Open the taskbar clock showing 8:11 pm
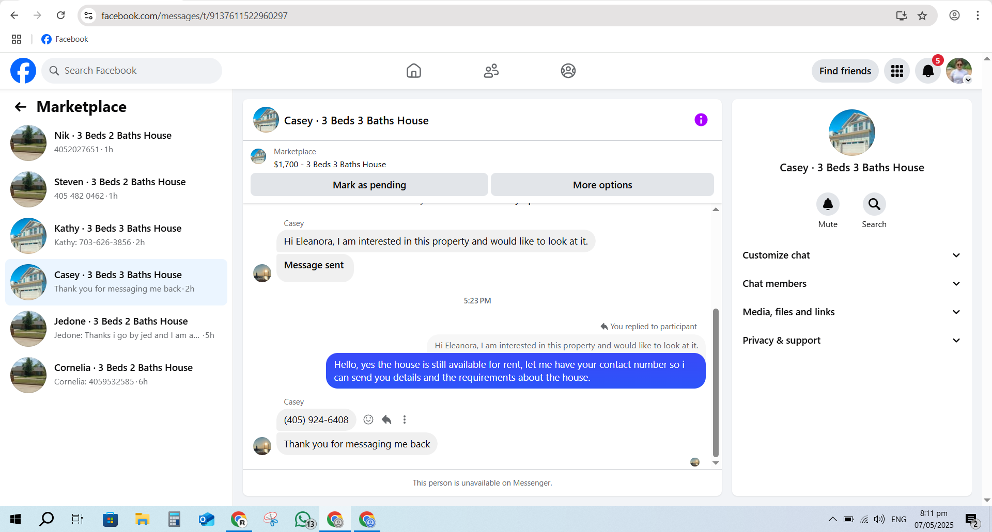The width and height of the screenshot is (992, 532). click(934, 519)
